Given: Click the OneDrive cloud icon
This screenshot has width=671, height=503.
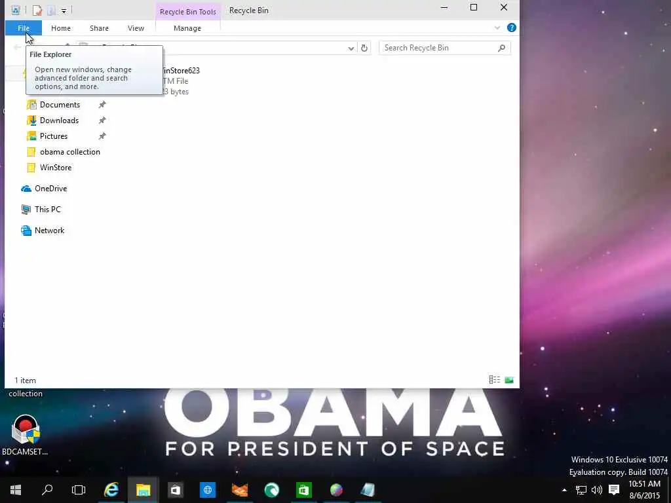Looking at the screenshot, I should (26, 189).
